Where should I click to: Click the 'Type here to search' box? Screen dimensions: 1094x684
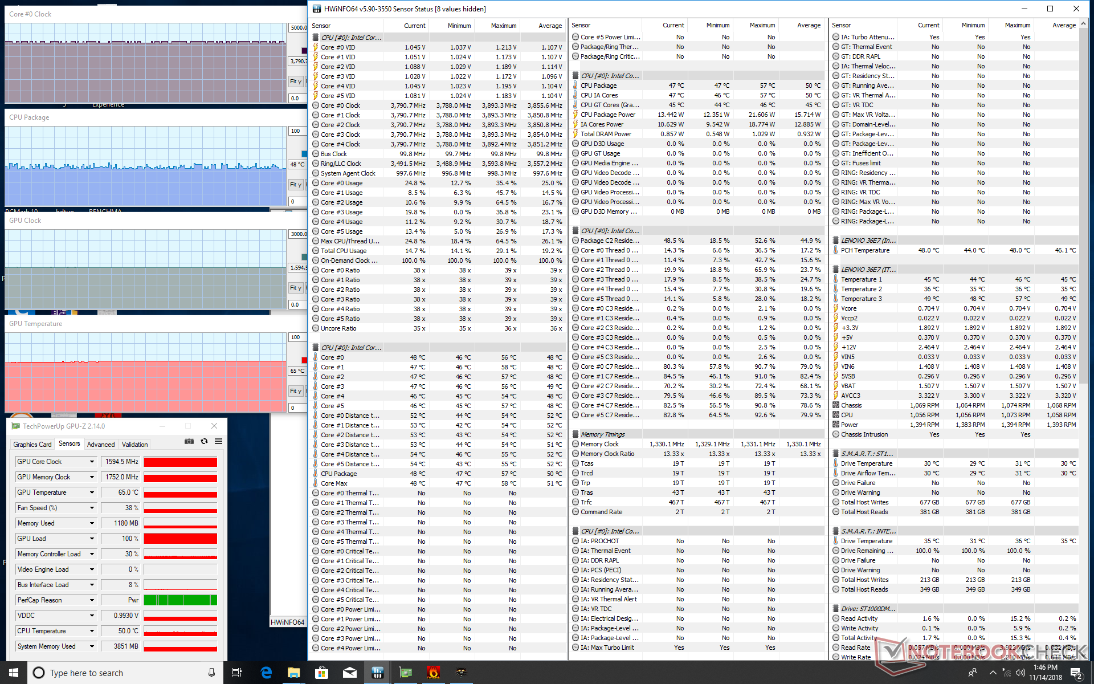125,673
